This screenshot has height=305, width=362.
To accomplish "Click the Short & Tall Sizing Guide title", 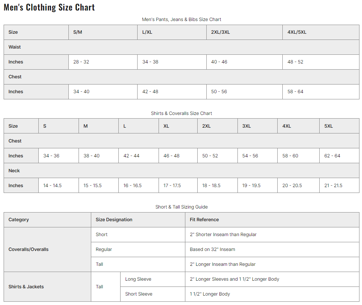I will 181,207.
